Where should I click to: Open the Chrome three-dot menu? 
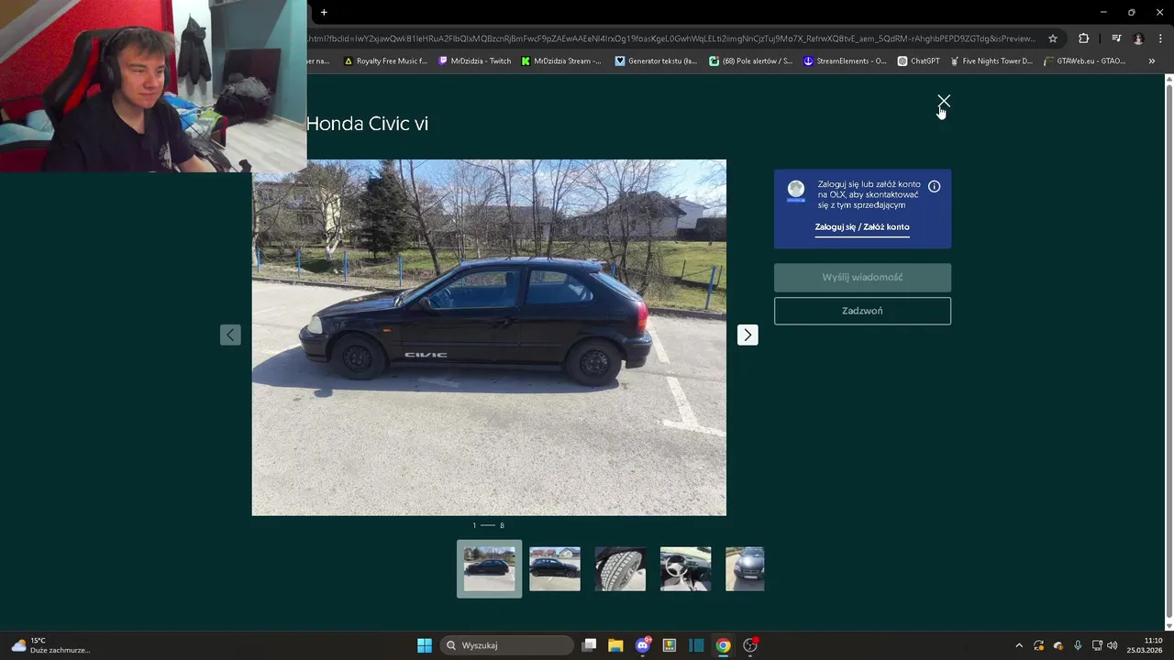pos(1160,38)
